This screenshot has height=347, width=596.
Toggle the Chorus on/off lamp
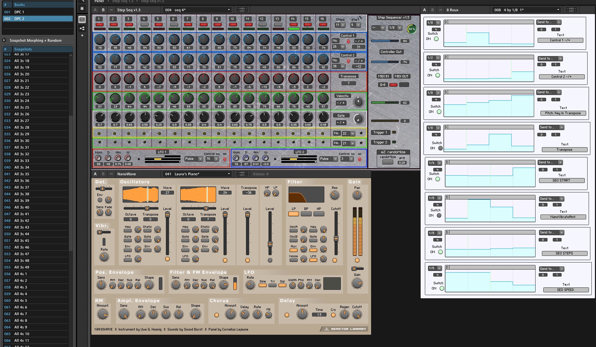click(216, 315)
